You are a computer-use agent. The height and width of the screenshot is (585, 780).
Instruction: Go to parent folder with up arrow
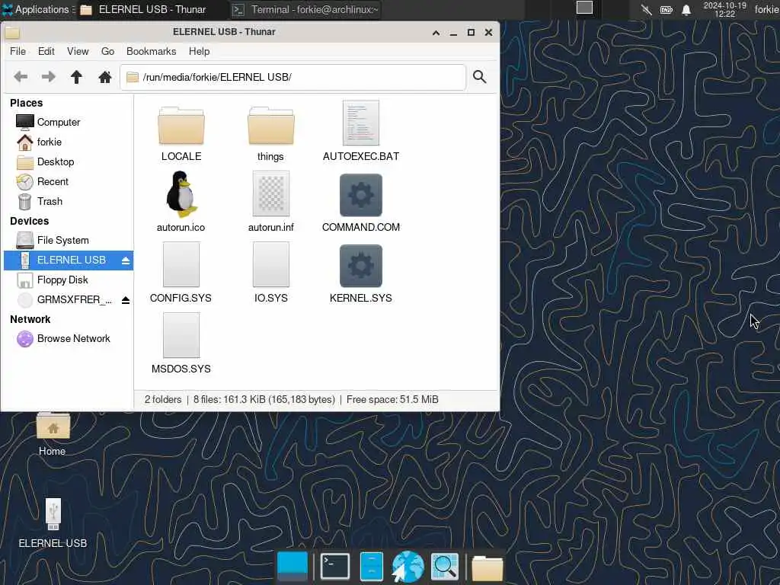pos(76,77)
